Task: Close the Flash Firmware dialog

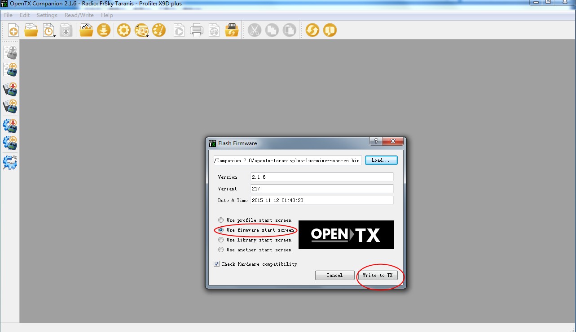Action: pos(393,141)
